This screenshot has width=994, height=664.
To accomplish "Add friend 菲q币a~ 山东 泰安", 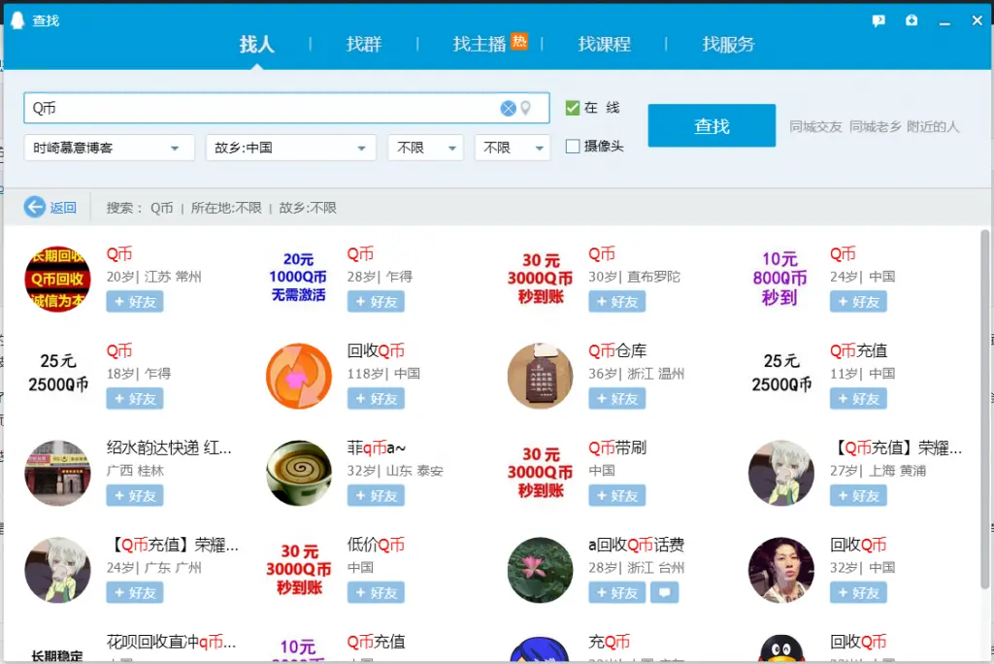I will click(x=376, y=496).
